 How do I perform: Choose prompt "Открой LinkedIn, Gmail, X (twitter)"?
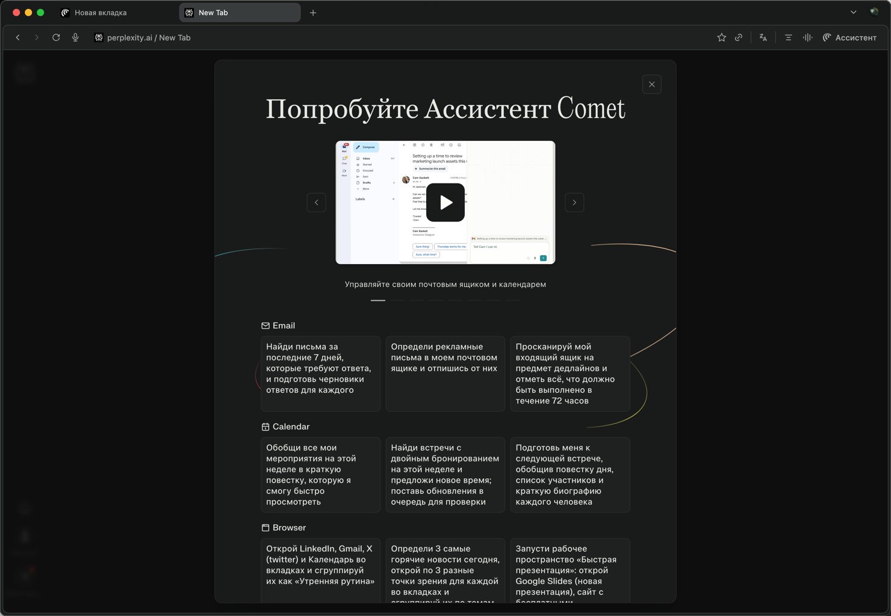pos(321,570)
